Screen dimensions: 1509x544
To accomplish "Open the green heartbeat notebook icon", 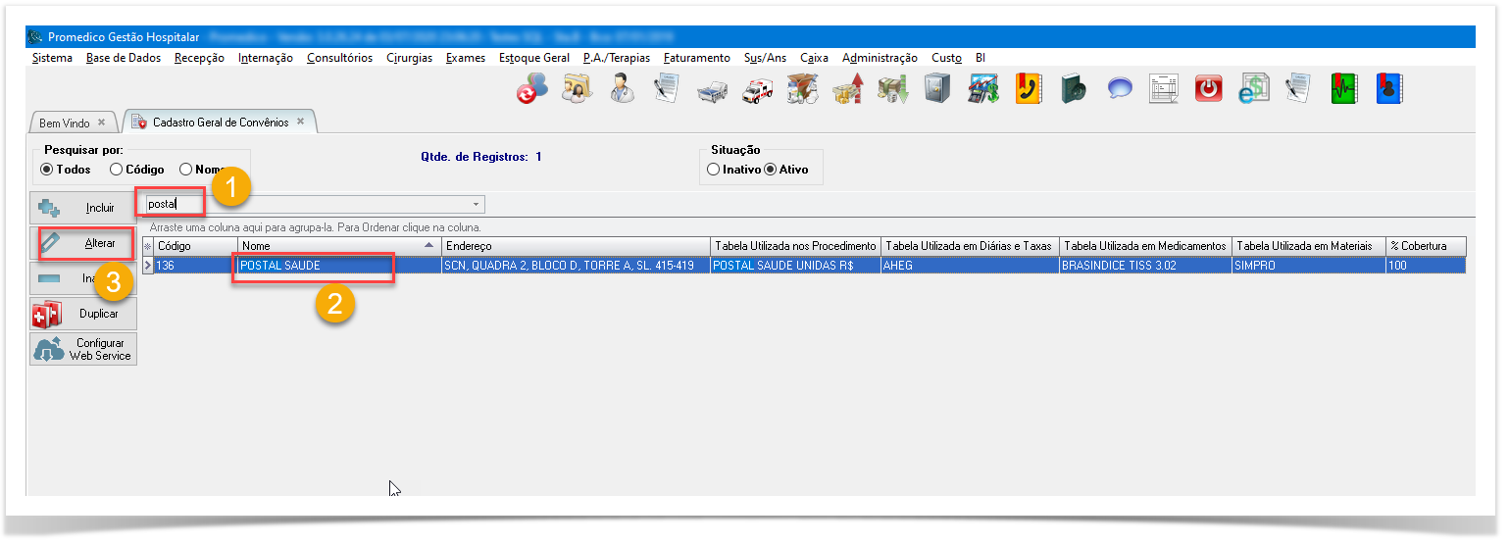I will point(1343,89).
